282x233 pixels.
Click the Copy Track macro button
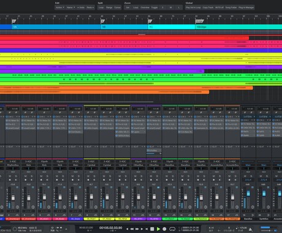tap(208, 7)
